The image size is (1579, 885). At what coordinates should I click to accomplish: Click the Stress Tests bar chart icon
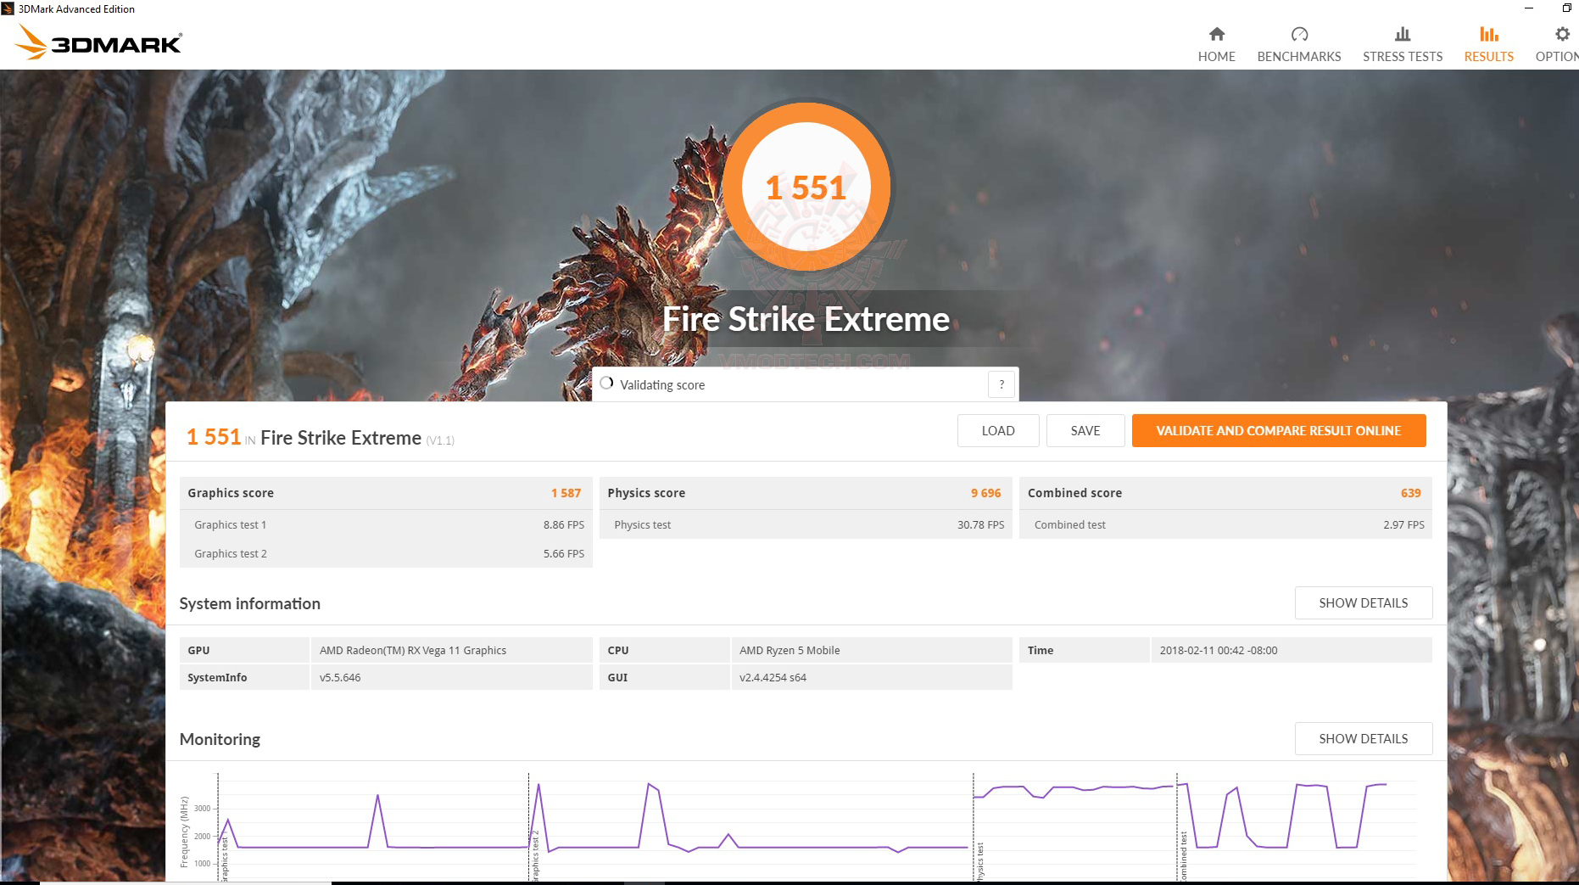coord(1403,34)
